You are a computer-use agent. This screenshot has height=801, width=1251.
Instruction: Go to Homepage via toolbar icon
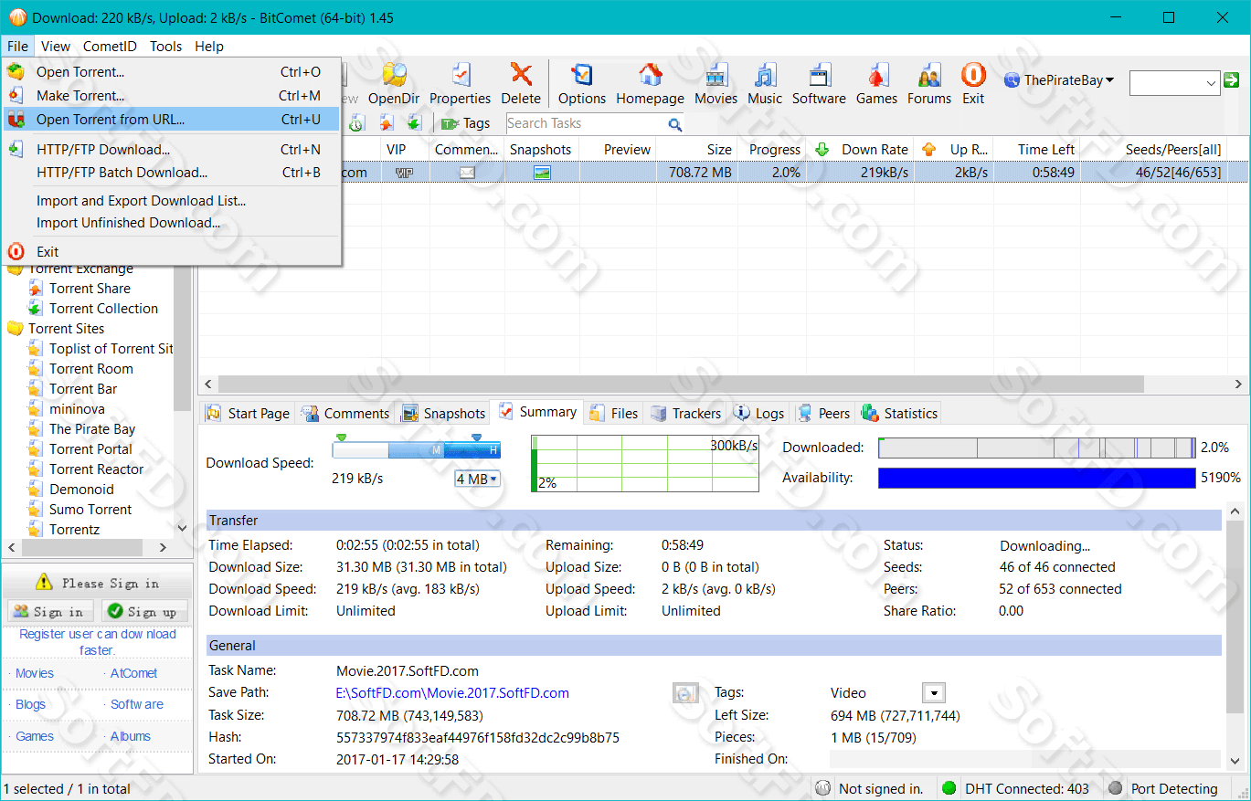pos(650,84)
